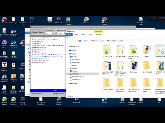Click Picture Tools contextual tab header
Screen dimensions: 165x123
[x=98, y=32]
